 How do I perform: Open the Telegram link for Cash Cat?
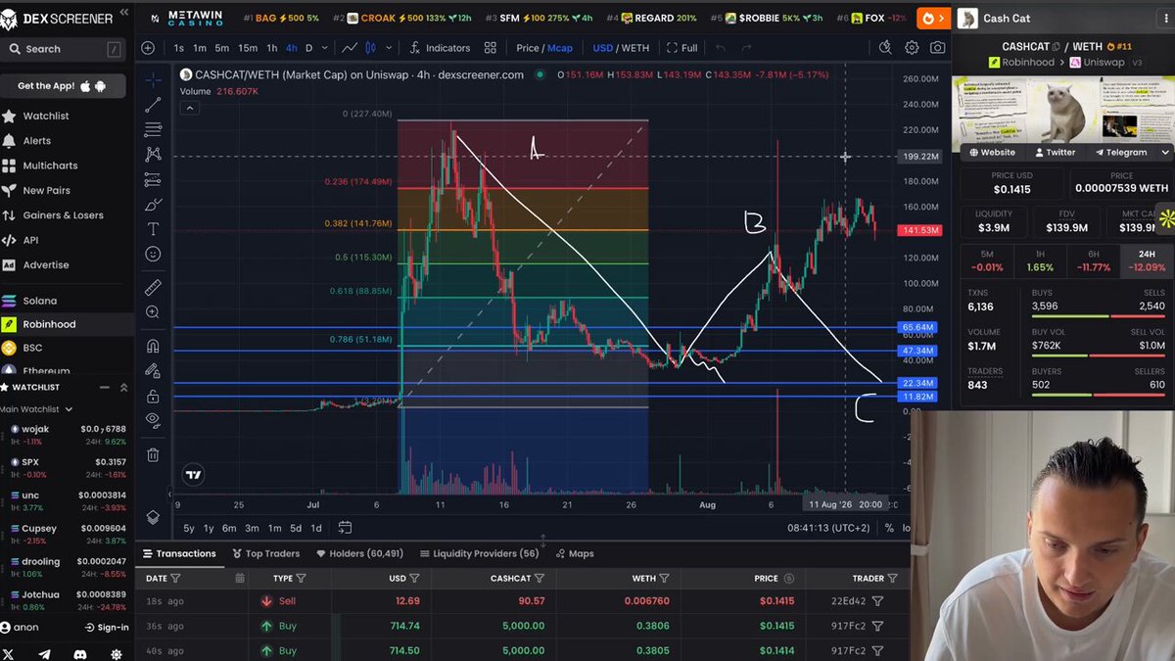[x=1120, y=153]
